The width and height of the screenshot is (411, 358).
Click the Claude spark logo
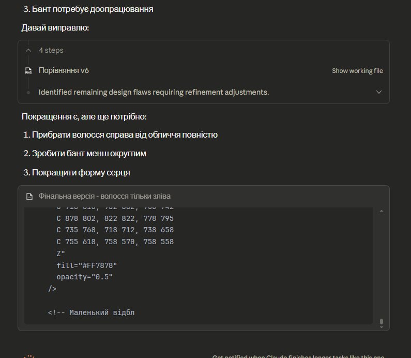(30, 356)
